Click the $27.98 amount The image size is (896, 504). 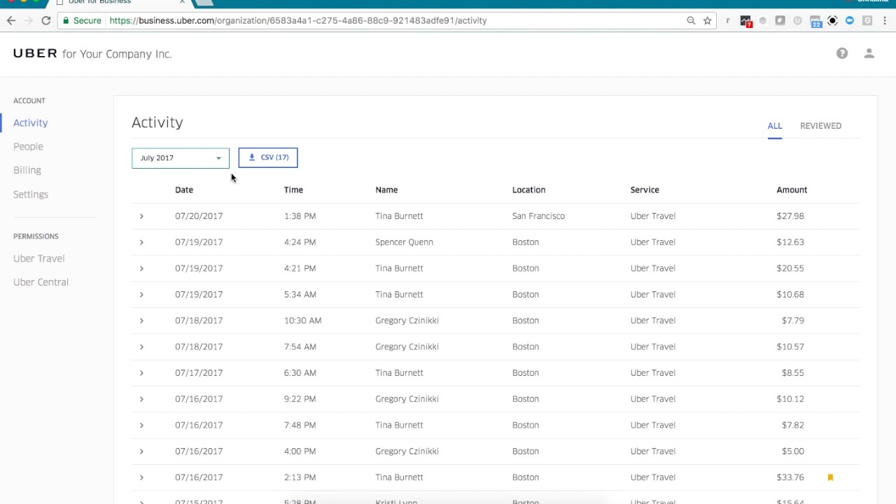click(790, 216)
